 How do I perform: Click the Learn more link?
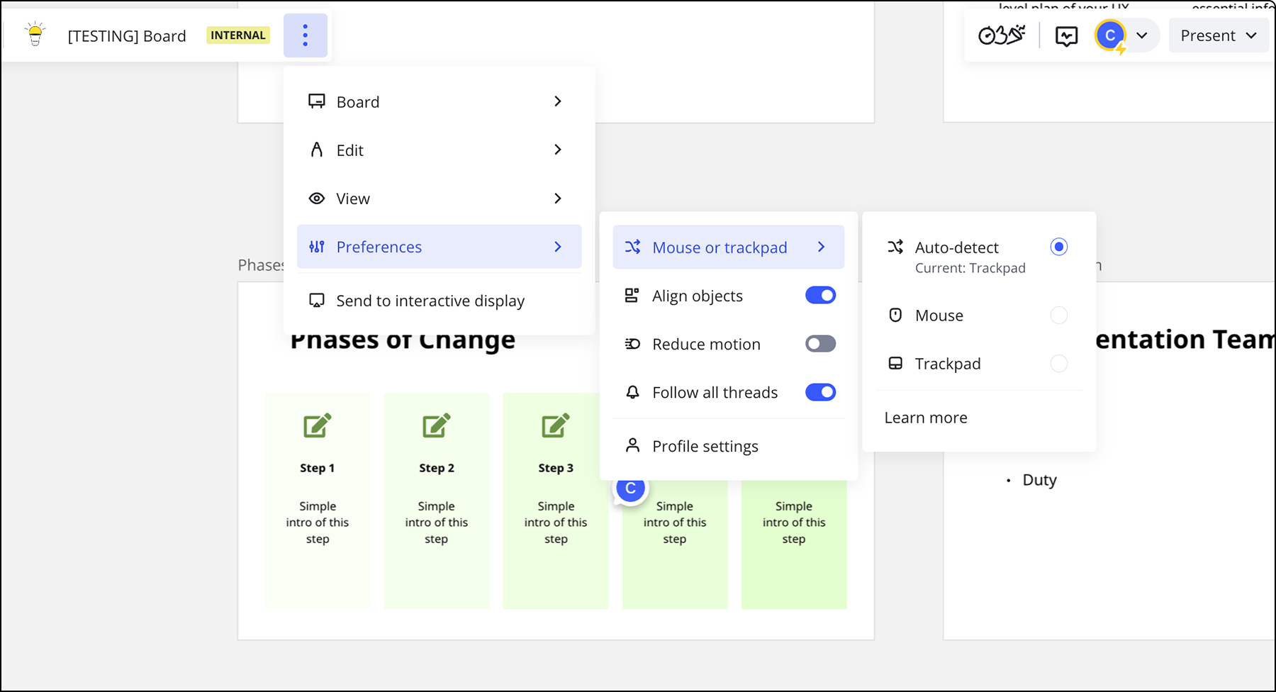tap(926, 418)
